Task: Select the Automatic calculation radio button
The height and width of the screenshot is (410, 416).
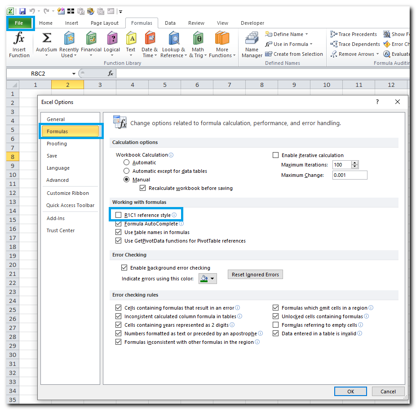Action: click(x=127, y=162)
